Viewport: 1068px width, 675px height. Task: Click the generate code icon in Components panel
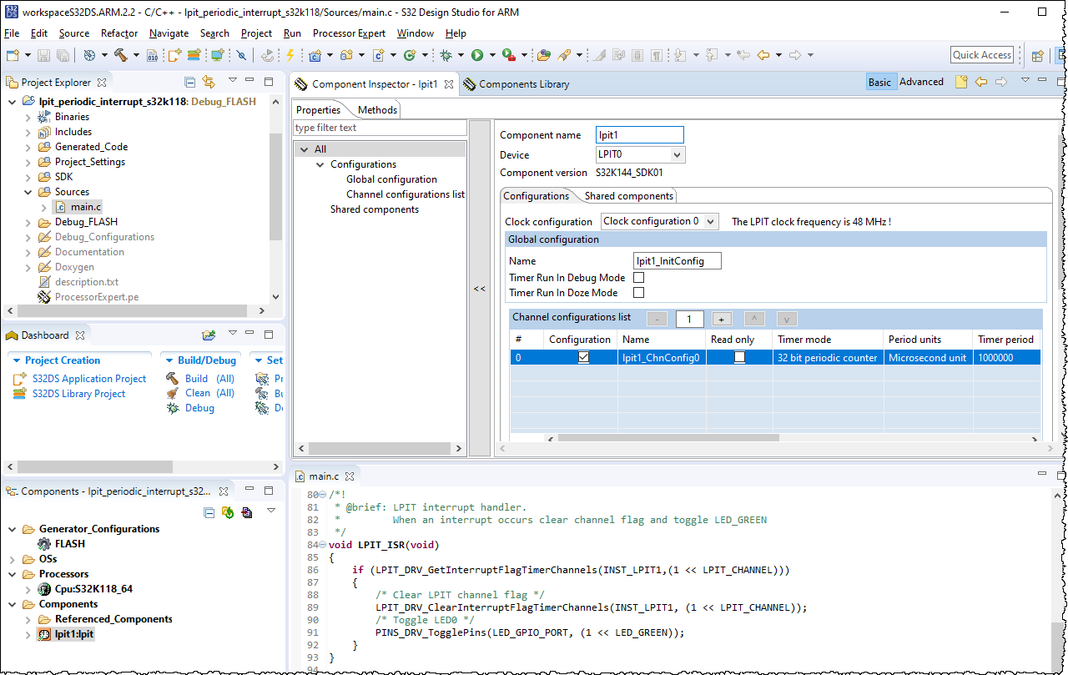(227, 512)
